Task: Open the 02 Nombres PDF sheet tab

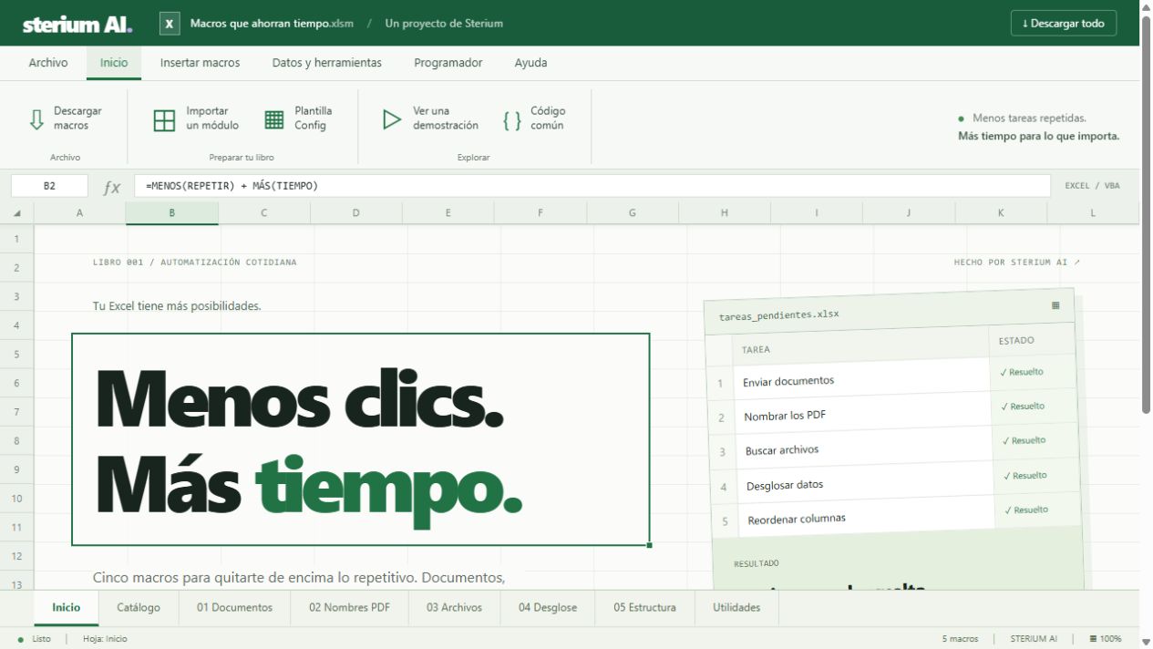Action: [x=349, y=607]
